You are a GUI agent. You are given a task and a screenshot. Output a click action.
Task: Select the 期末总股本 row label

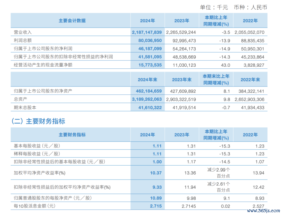[x=25, y=107]
